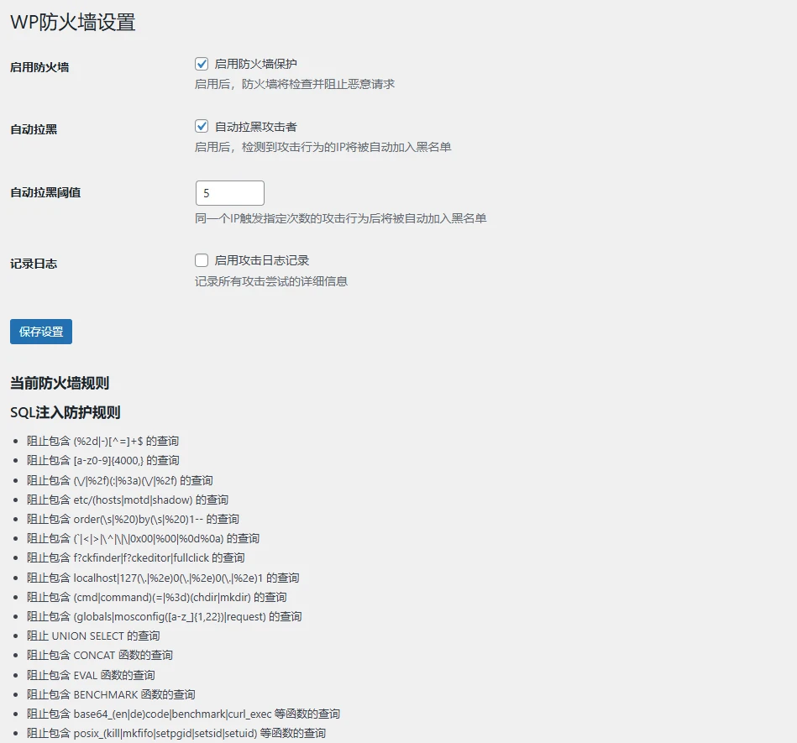Click the 自动拉黑阈值 row label

pyautogui.click(x=45, y=193)
